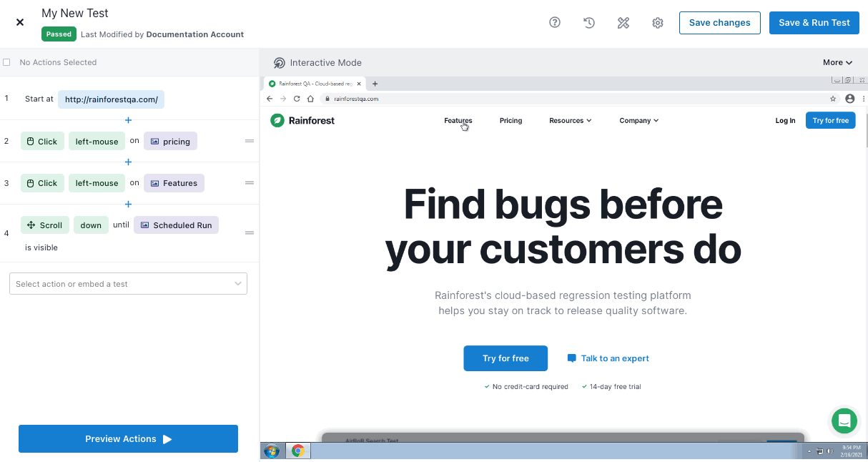
Task: Edit the start URL http://rainforestqa.com/
Action: pos(111,99)
